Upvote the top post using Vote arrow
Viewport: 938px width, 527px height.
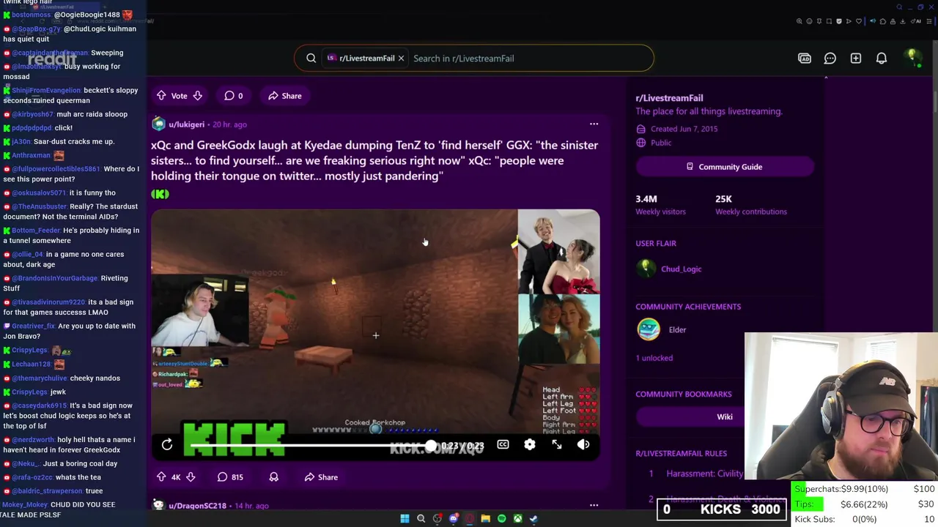click(161, 96)
